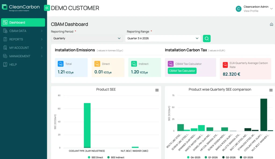Click the CBAM DATA document icon
The width and height of the screenshot is (275, 159).
coord(5,31)
